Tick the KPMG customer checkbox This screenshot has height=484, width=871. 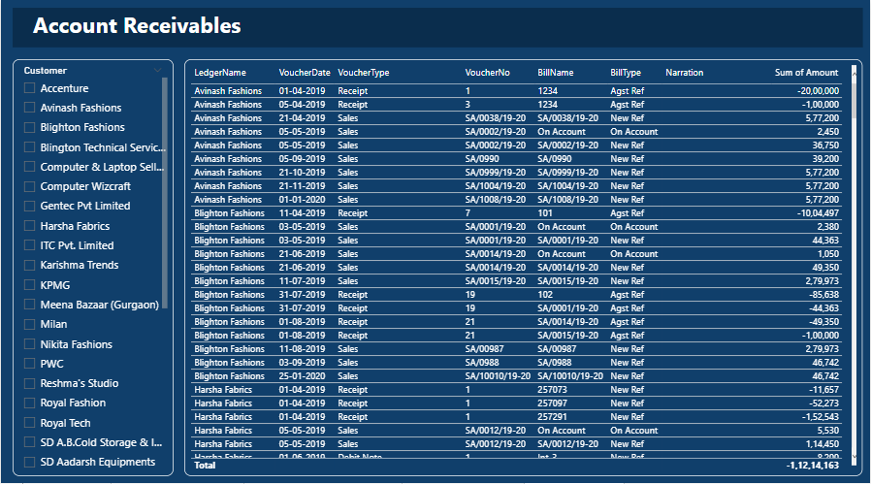30,285
